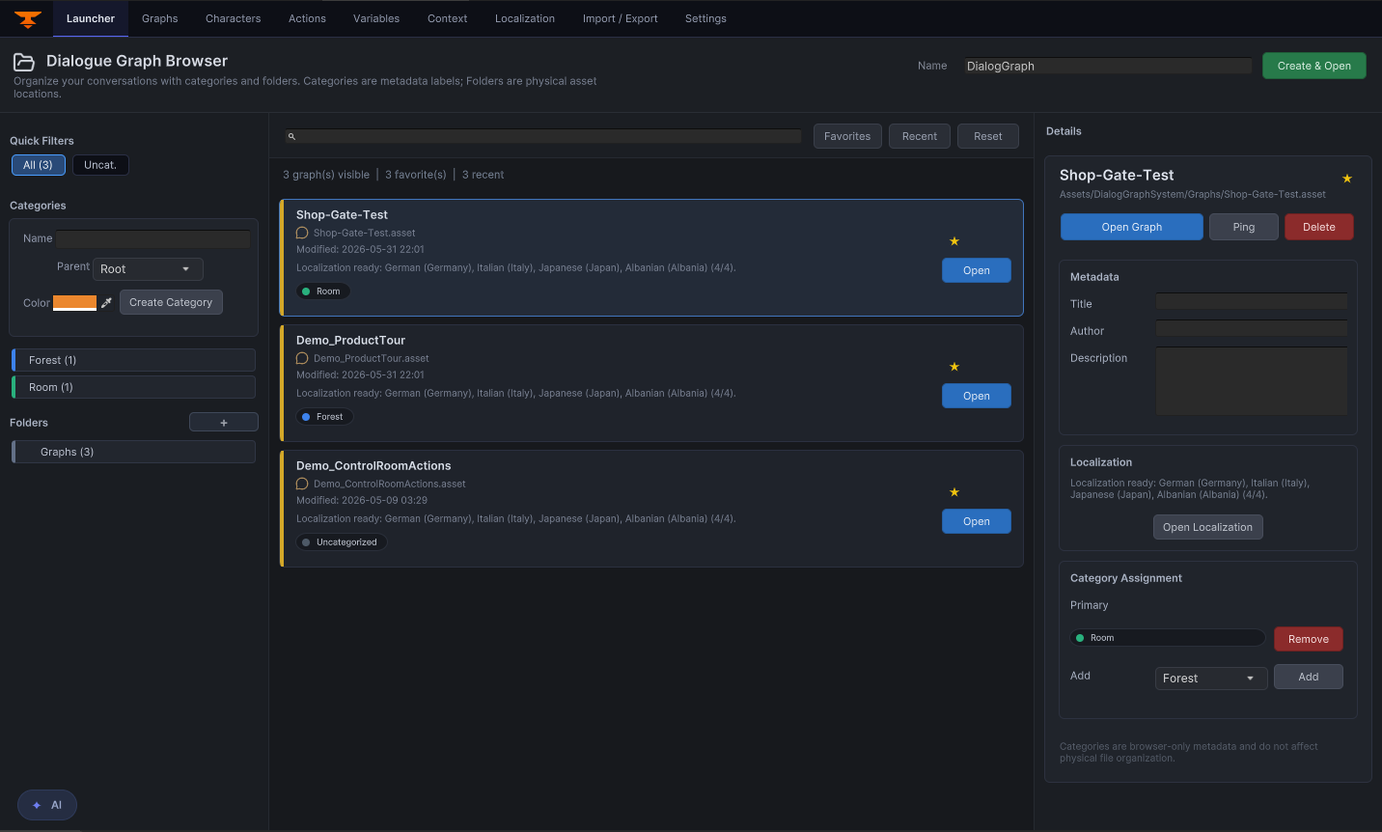This screenshot has height=832, width=1382.
Task: Click the new graph Name input field
Action: (1108, 66)
